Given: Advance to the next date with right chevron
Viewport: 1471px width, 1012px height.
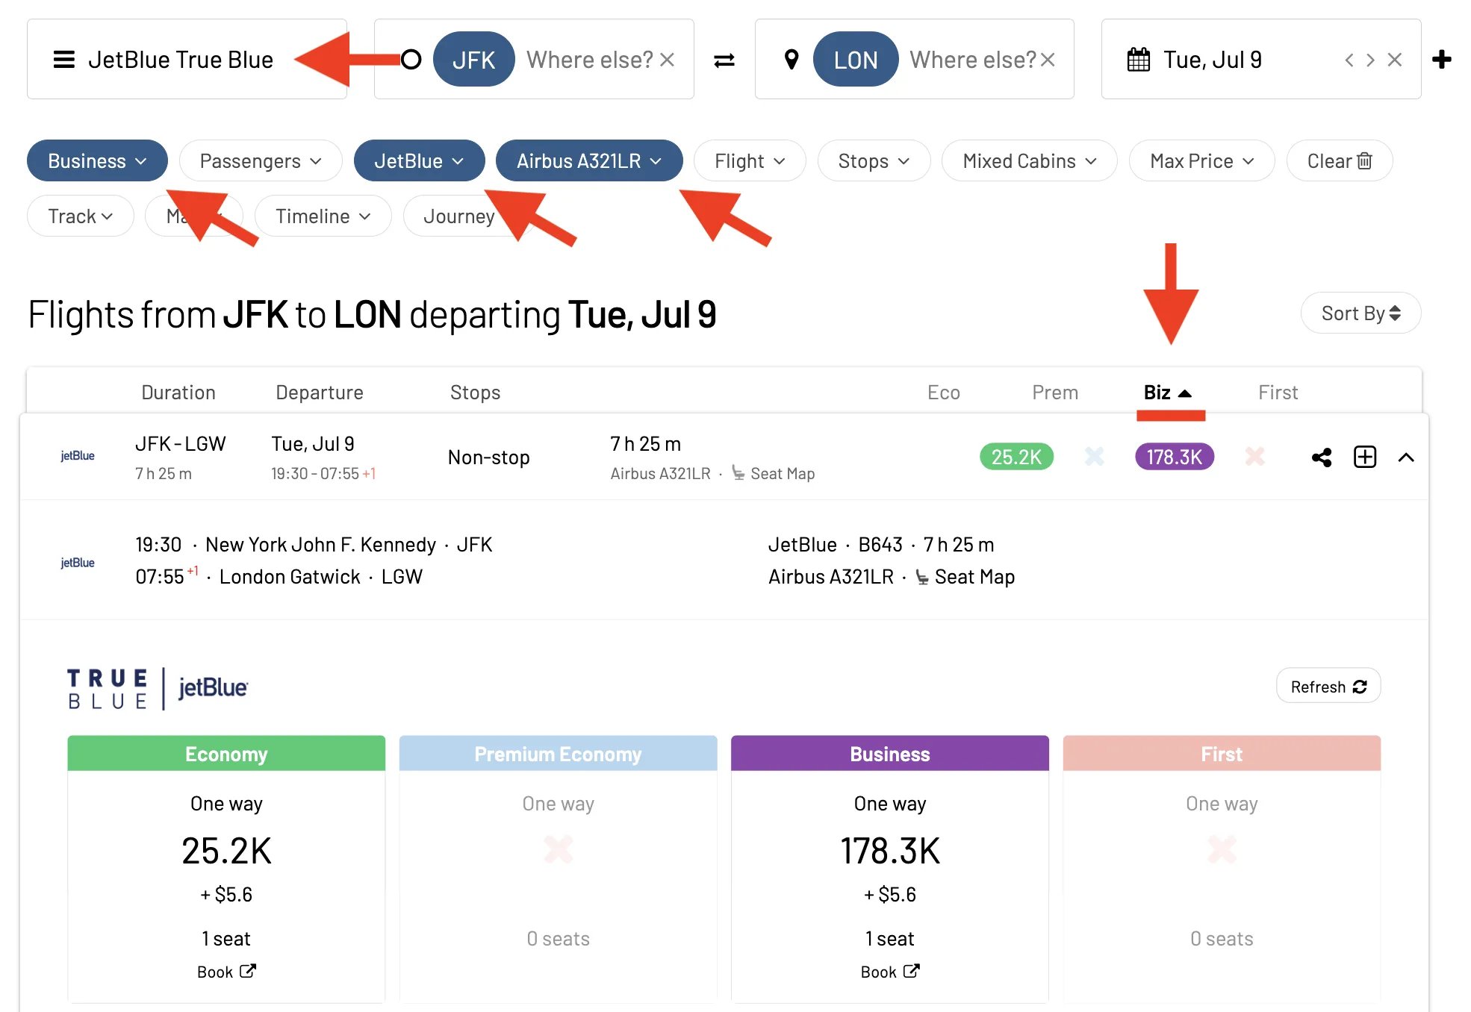Looking at the screenshot, I should (x=1370, y=60).
